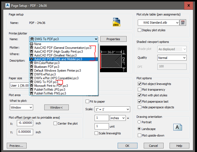Select Portrait orientation

point(139,122)
